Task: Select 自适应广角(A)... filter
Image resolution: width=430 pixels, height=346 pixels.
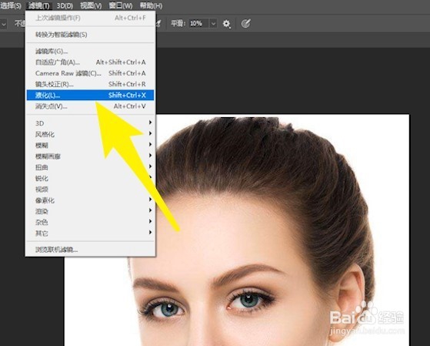Action: (90, 62)
